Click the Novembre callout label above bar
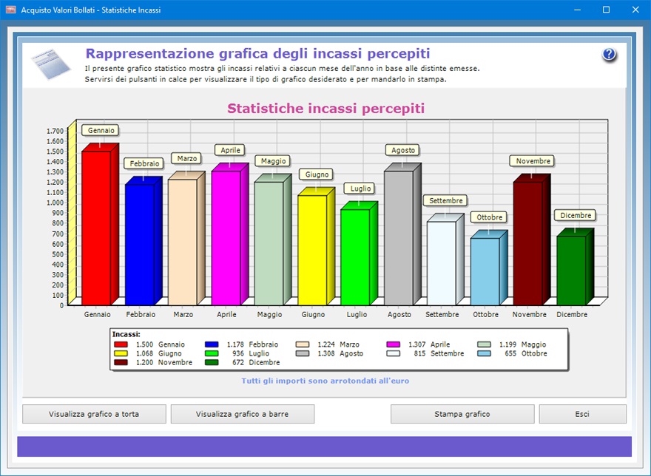 click(533, 161)
